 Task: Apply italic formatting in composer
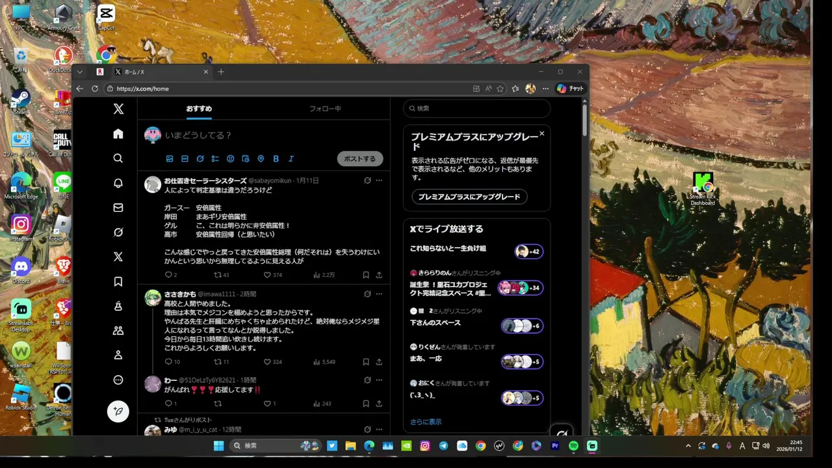pos(291,159)
